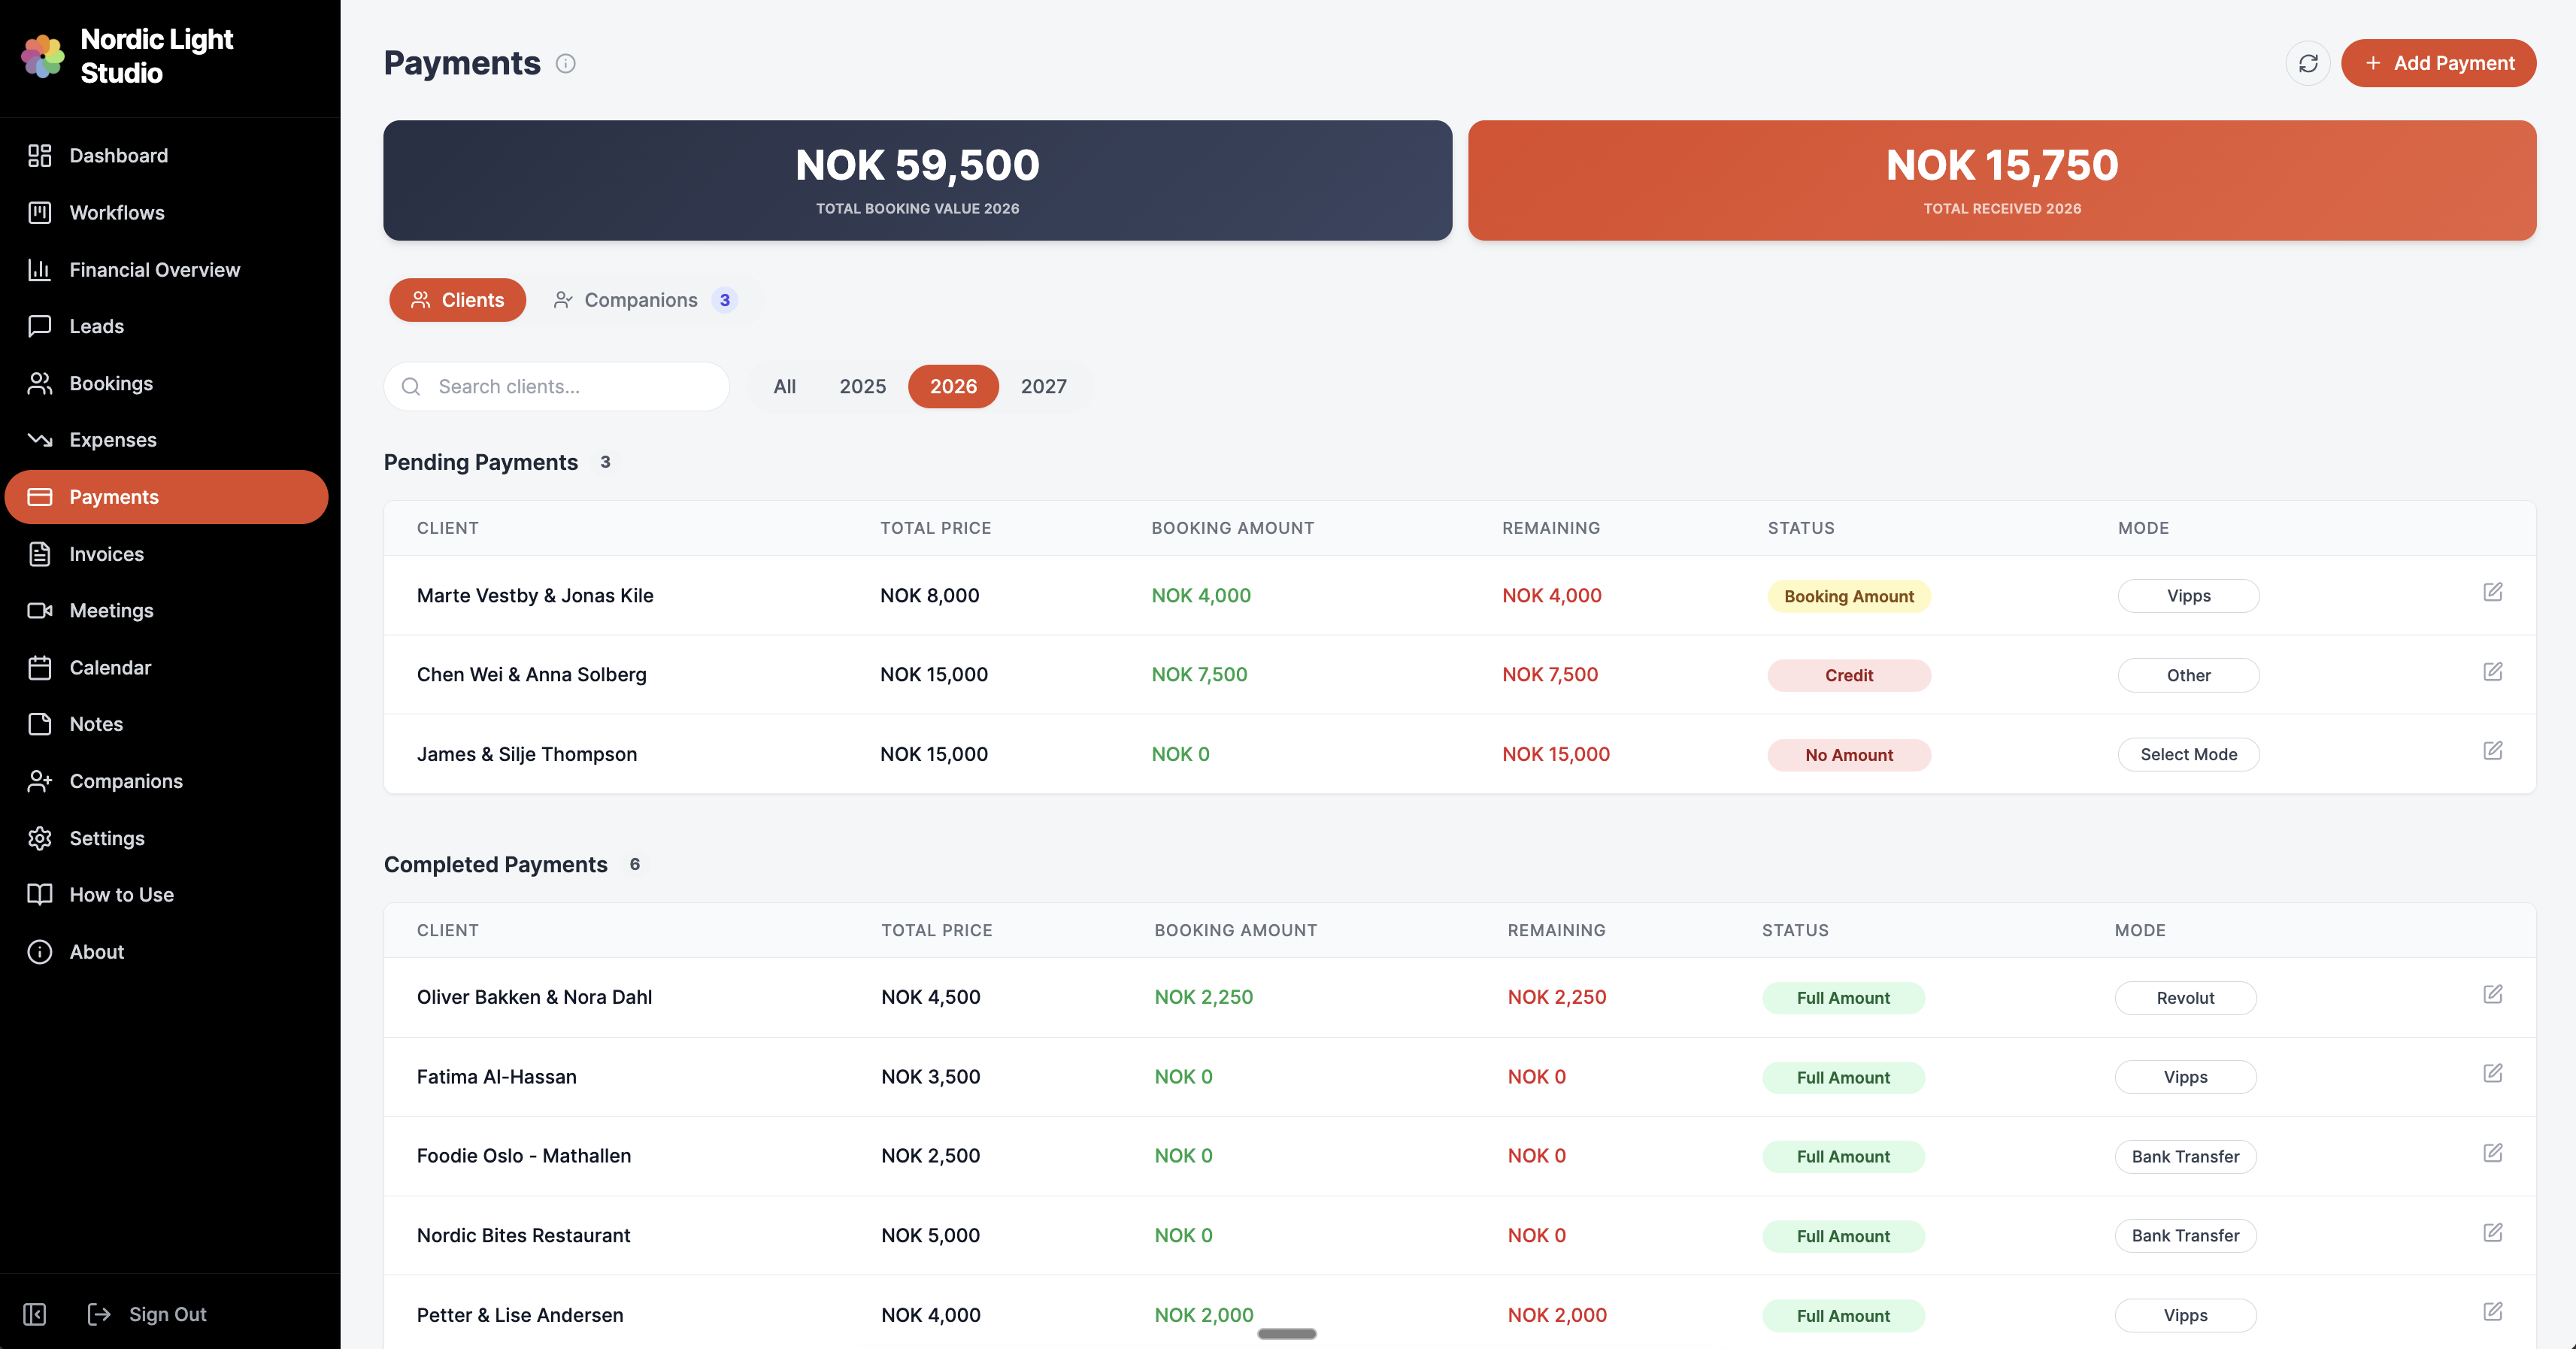Change Vipps mode for Marte Vestby row
The height and width of the screenshot is (1349, 2576).
pyautogui.click(x=2188, y=596)
